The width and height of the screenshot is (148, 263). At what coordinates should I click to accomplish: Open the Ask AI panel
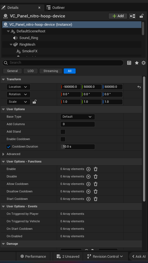point(139,256)
